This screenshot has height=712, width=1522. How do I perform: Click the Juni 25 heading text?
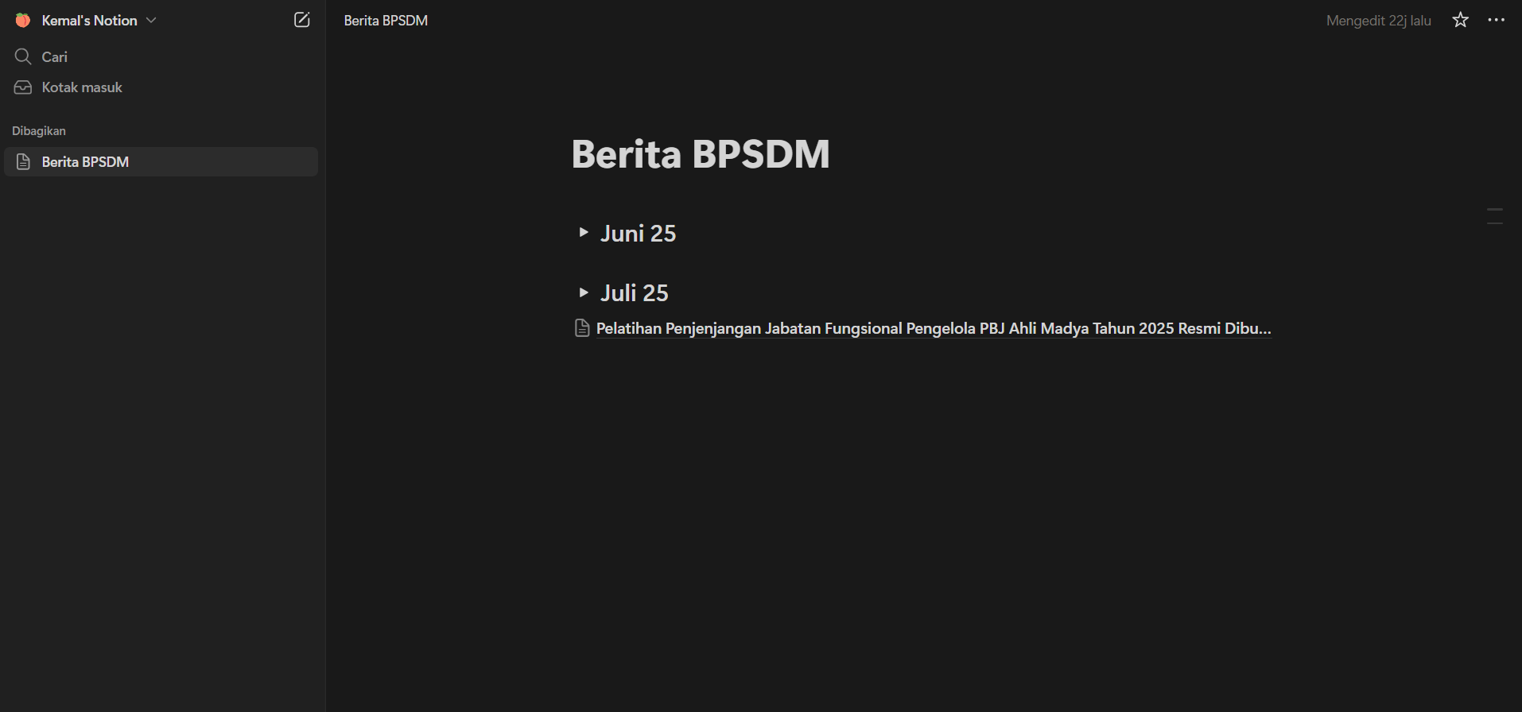pos(638,233)
